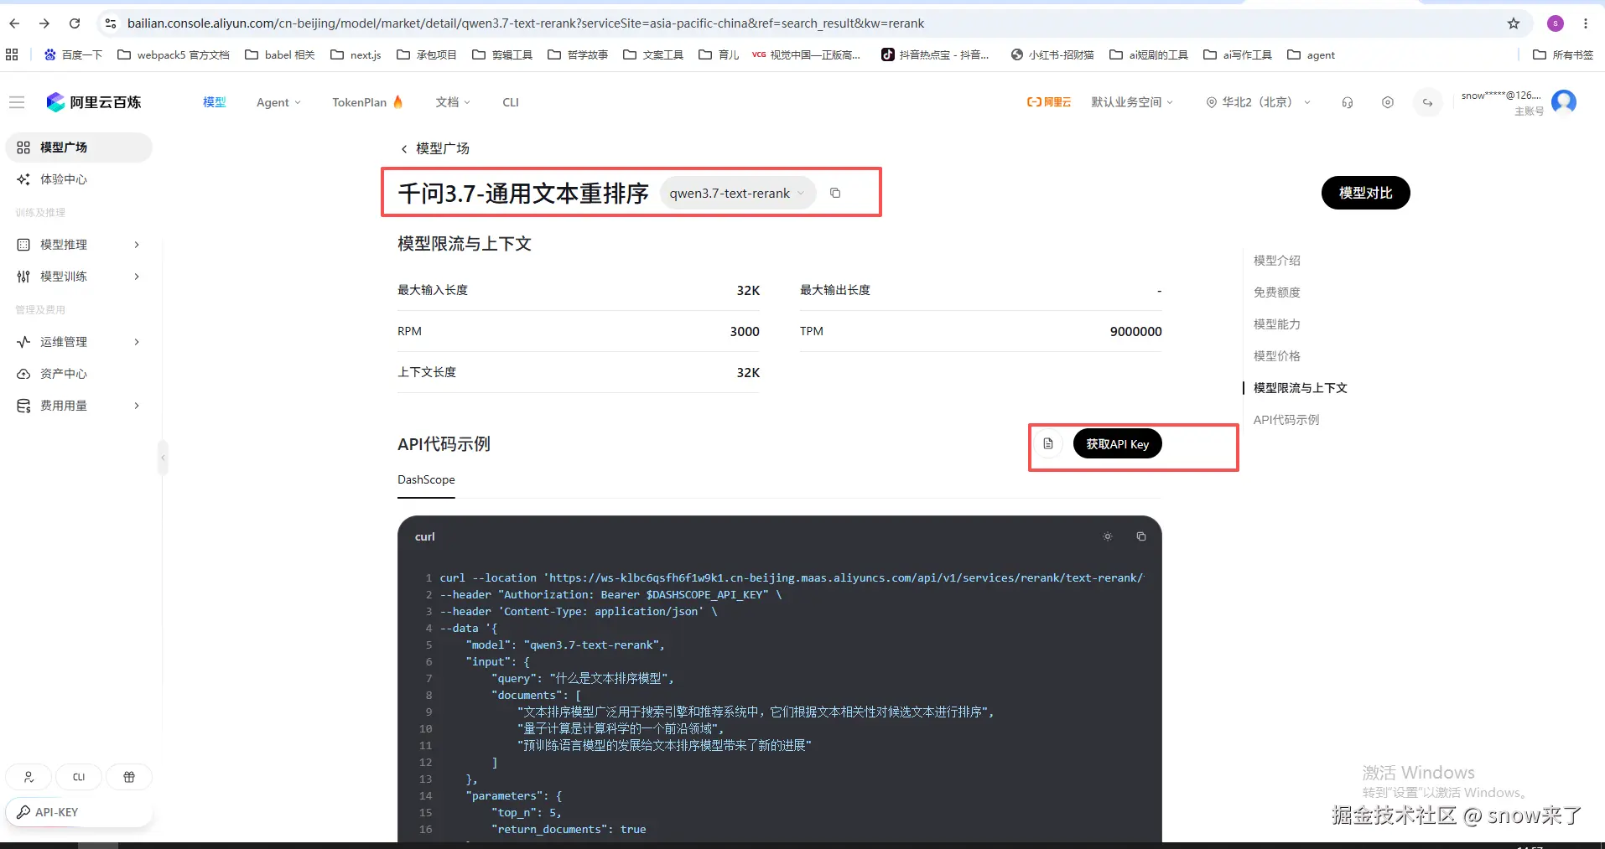Jump to 模型能力 section anchor
Viewport: 1605px width, 849px height.
pyautogui.click(x=1277, y=324)
